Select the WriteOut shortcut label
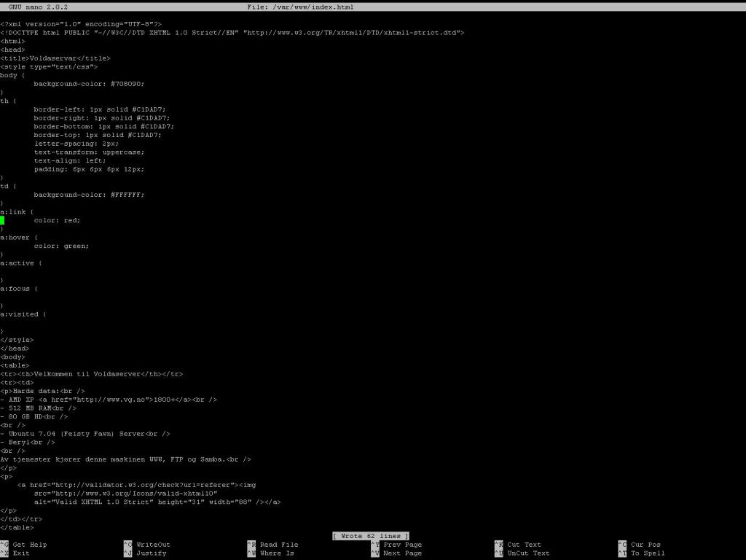This screenshot has height=560, width=746. click(x=153, y=545)
